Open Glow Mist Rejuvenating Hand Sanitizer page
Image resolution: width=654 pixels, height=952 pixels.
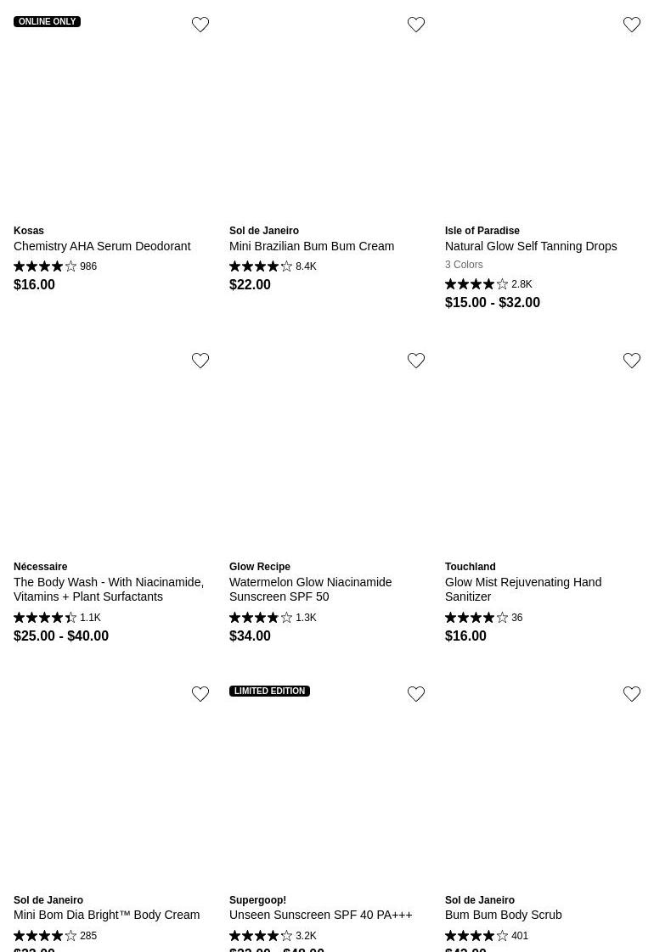click(523, 589)
